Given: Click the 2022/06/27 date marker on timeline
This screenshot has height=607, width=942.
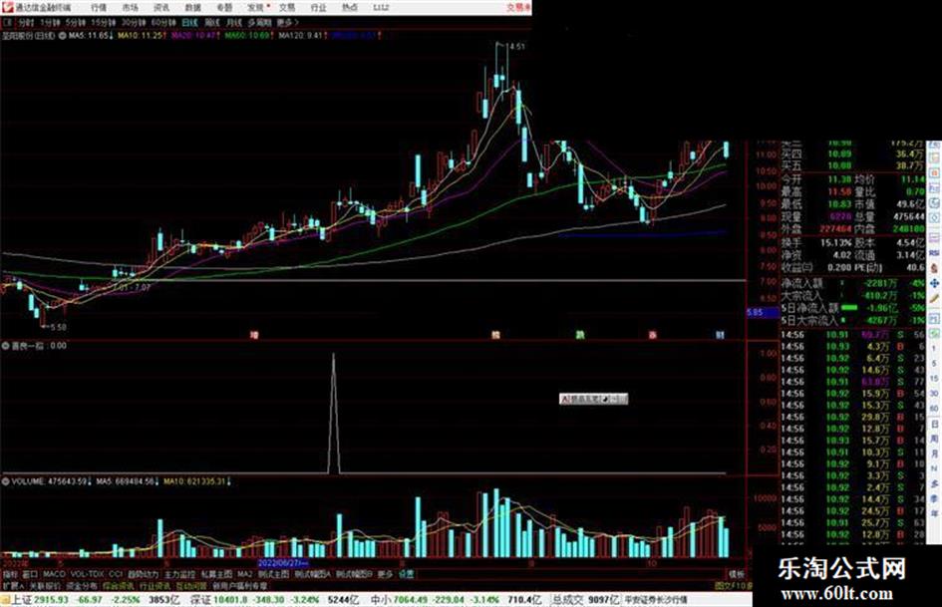Looking at the screenshot, I should point(282,563).
